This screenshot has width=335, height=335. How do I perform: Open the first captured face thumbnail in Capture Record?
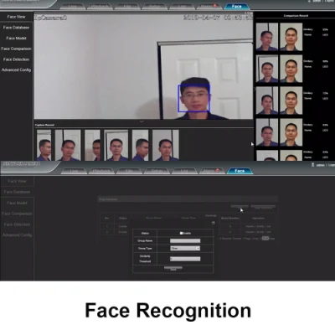point(44,145)
